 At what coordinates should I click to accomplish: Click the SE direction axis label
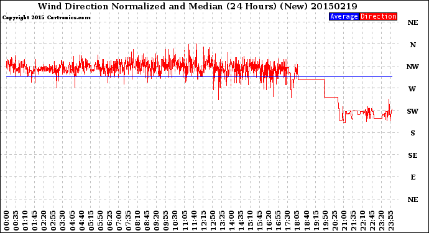pos(413,155)
